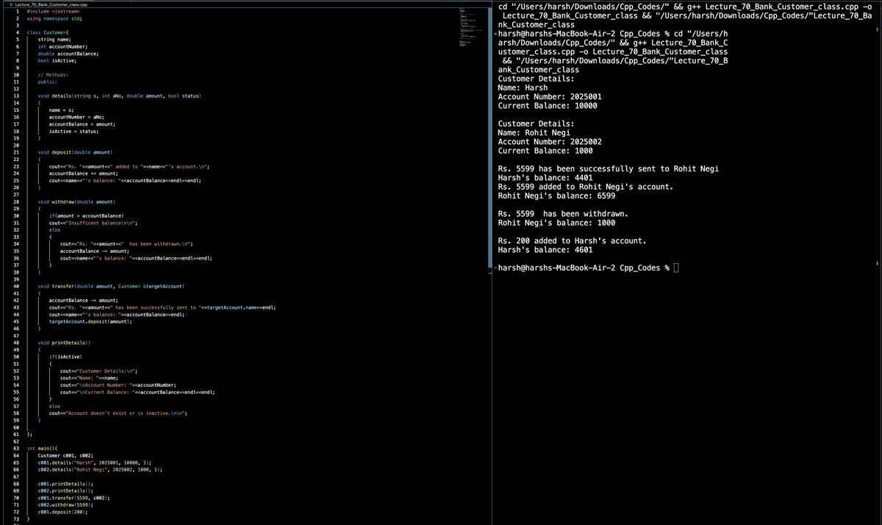Click the "Account doesn't exist or is inactive" line
The height and width of the screenshot is (525, 882).
(118, 413)
